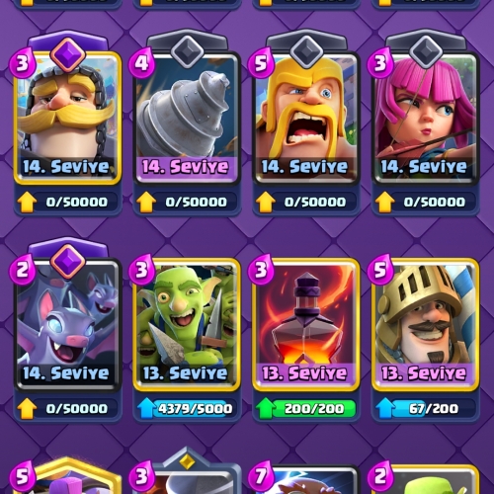The width and height of the screenshot is (494, 494).
Task: Choose the Rage potion spell card
Action: (306, 325)
